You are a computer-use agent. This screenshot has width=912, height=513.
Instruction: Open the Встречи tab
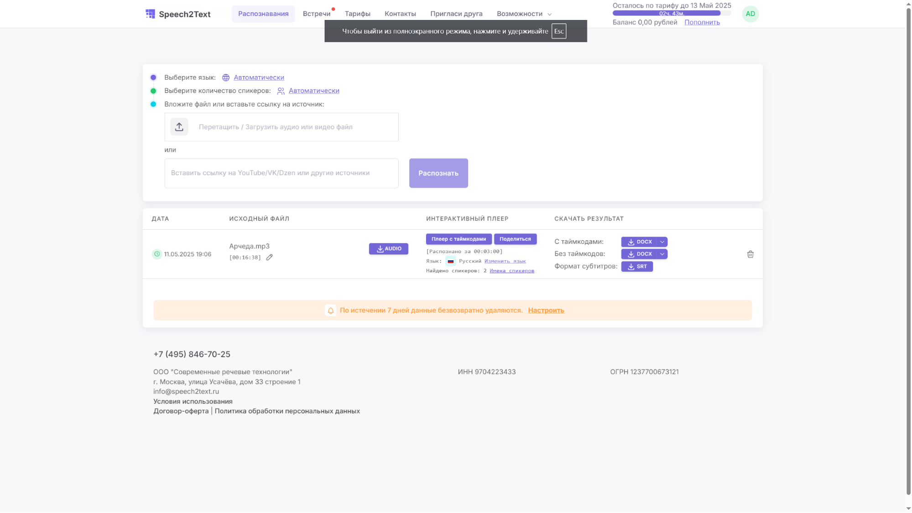point(316,14)
